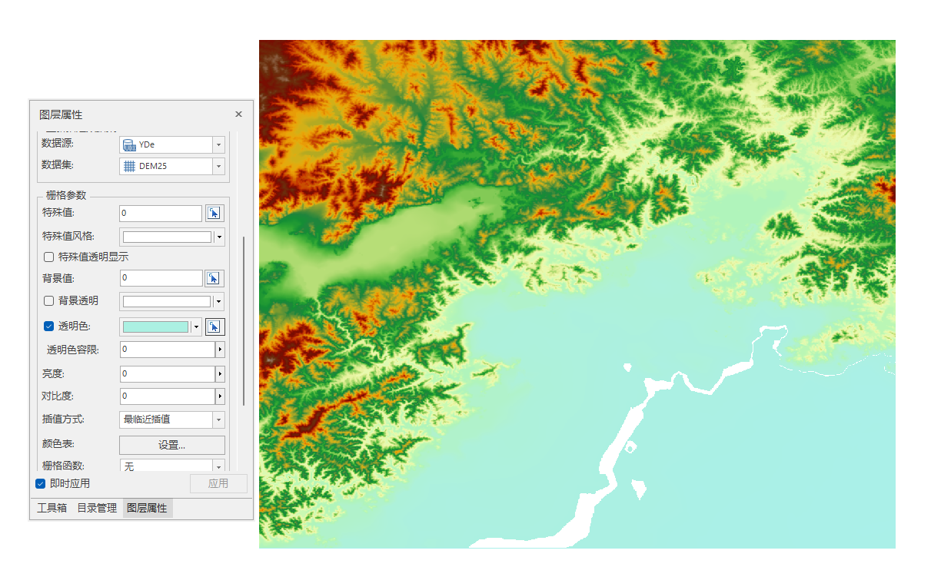
Task: Click the arrow button beside 对比度
Action: pos(220,396)
